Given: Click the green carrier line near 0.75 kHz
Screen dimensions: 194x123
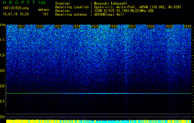Looking at the screenshot, I should [99, 93].
